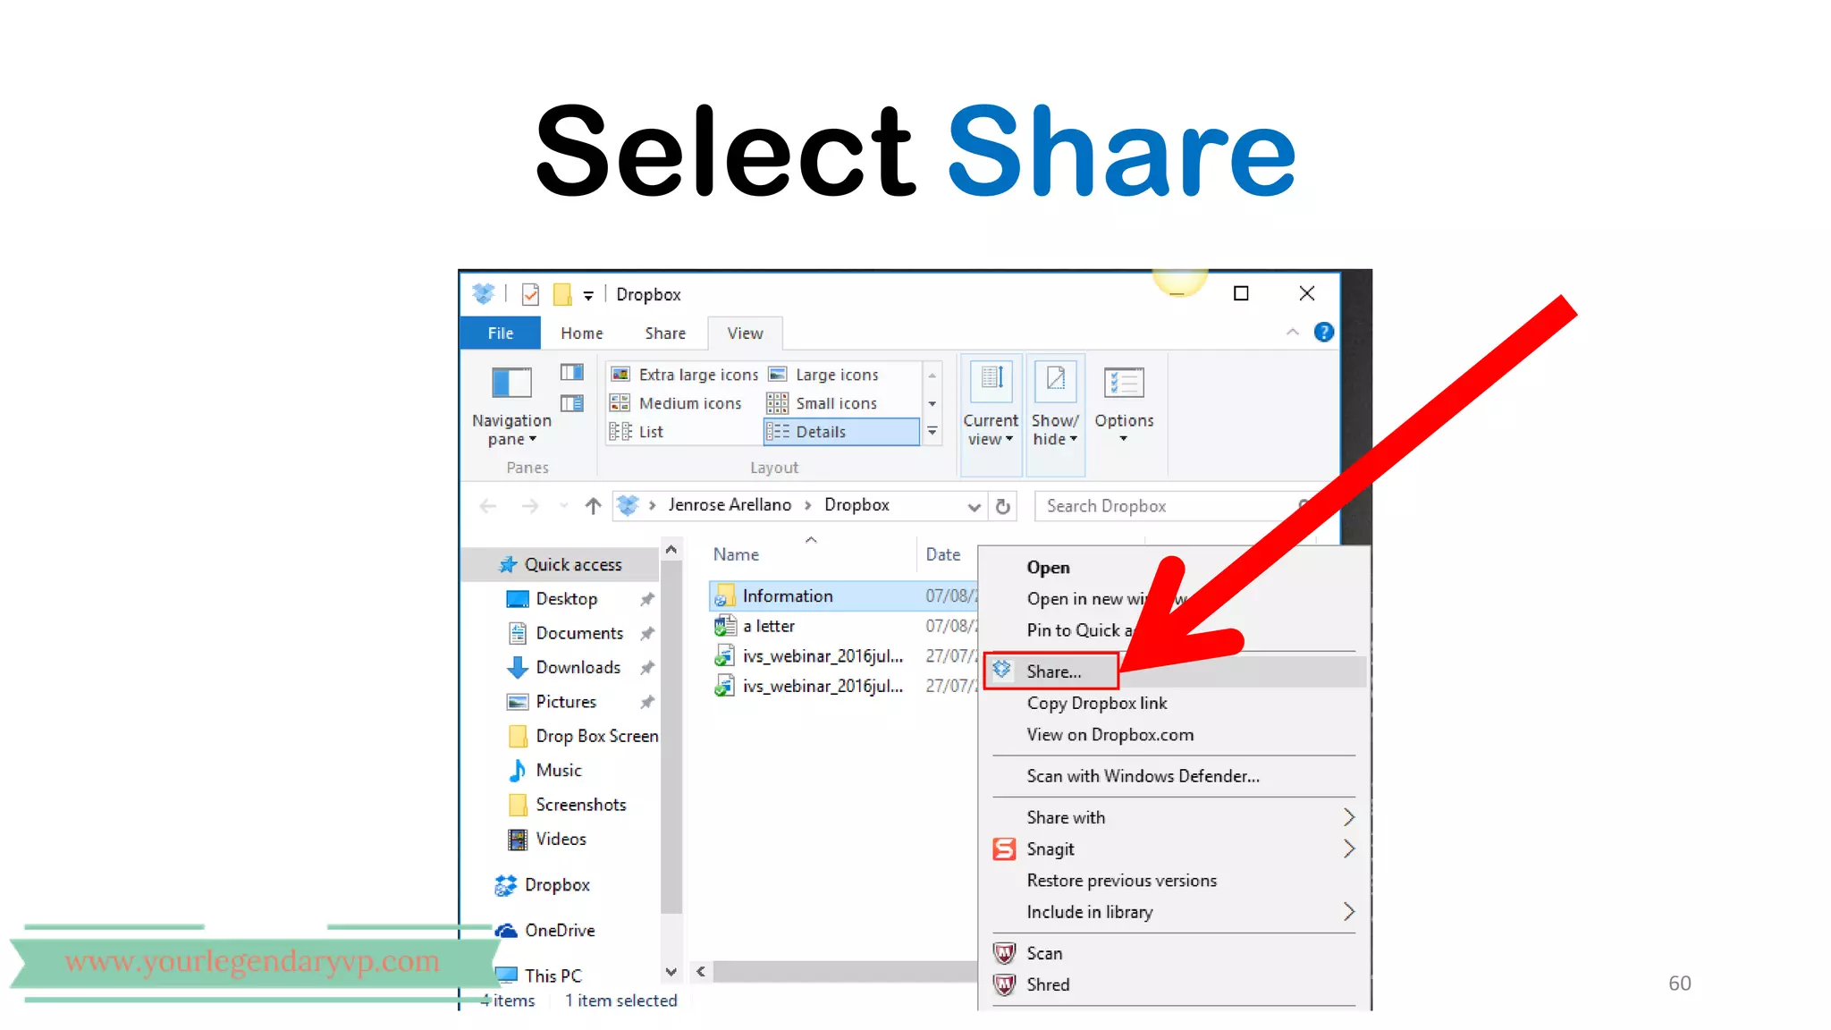Screen dimensions: 1831x1030
Task: Sort by the Date column header
Action: 942,554
